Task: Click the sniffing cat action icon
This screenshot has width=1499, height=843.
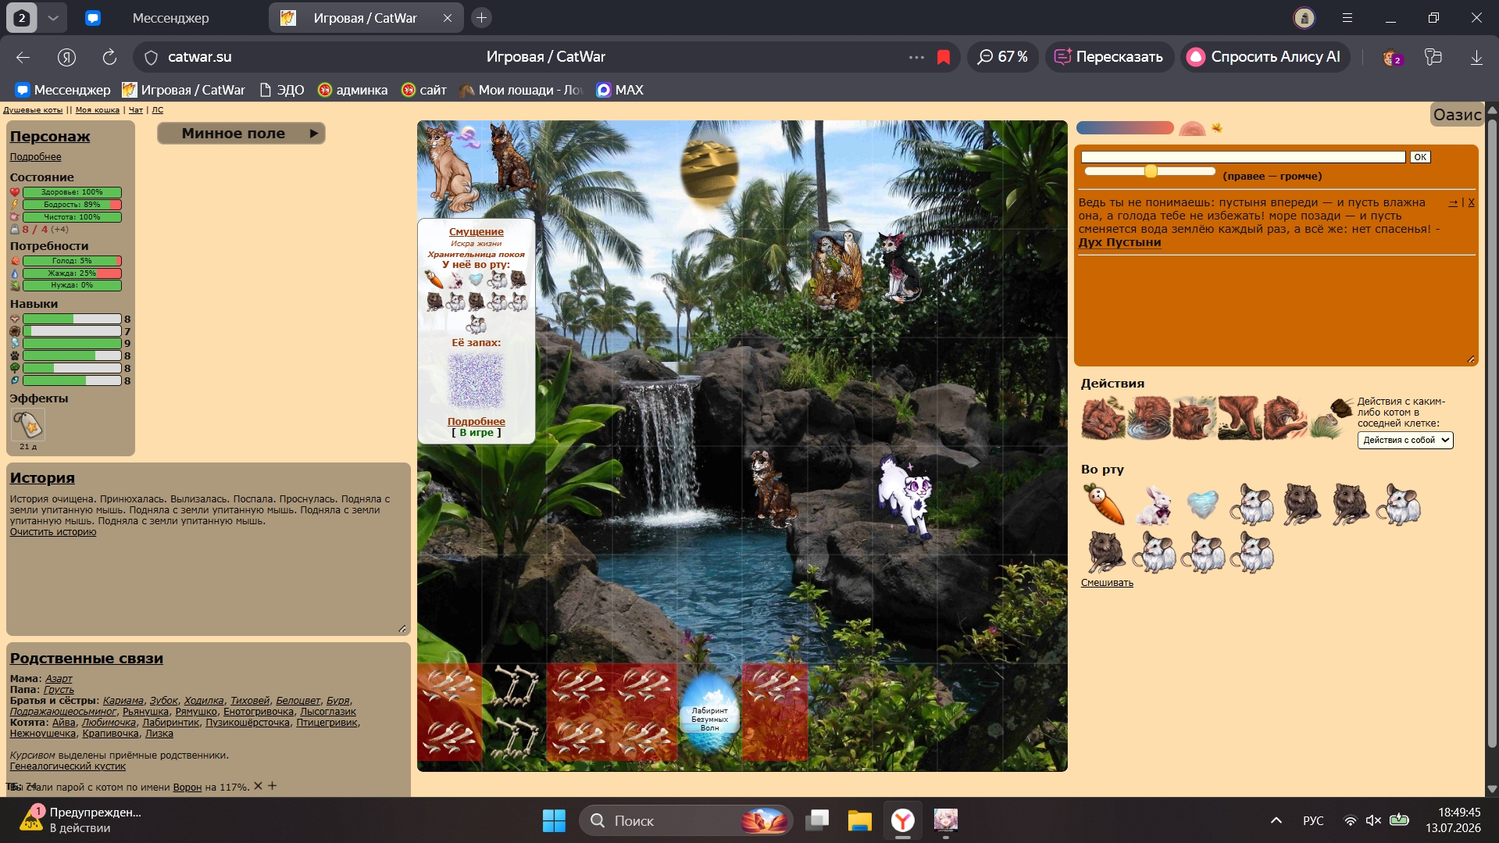Action: tap(1194, 418)
